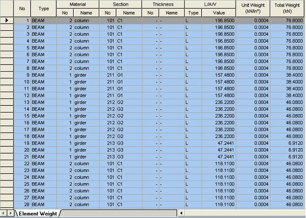Click the Thickness group column header
This screenshot has height=218, width=306.
(163, 5)
